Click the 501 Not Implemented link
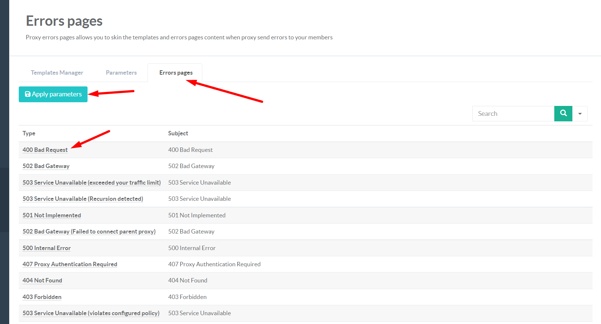Viewport: 601px width, 324px height. pyautogui.click(x=52, y=216)
